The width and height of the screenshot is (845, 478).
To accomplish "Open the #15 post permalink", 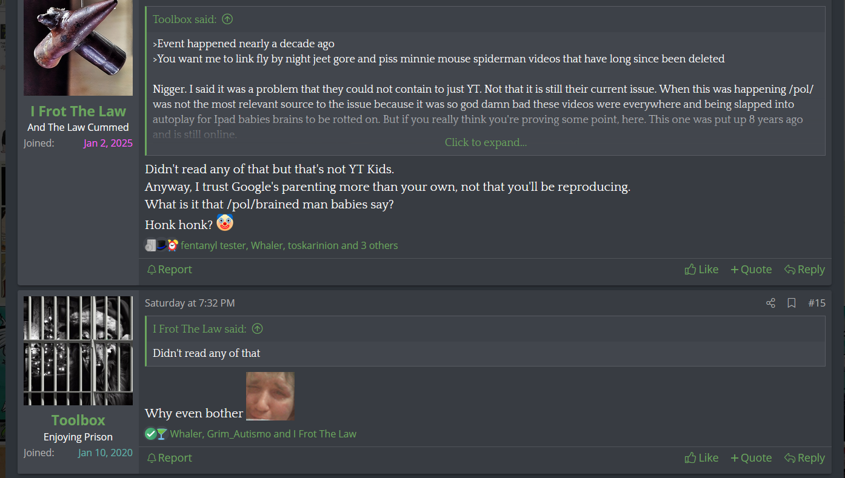I will pos(817,303).
